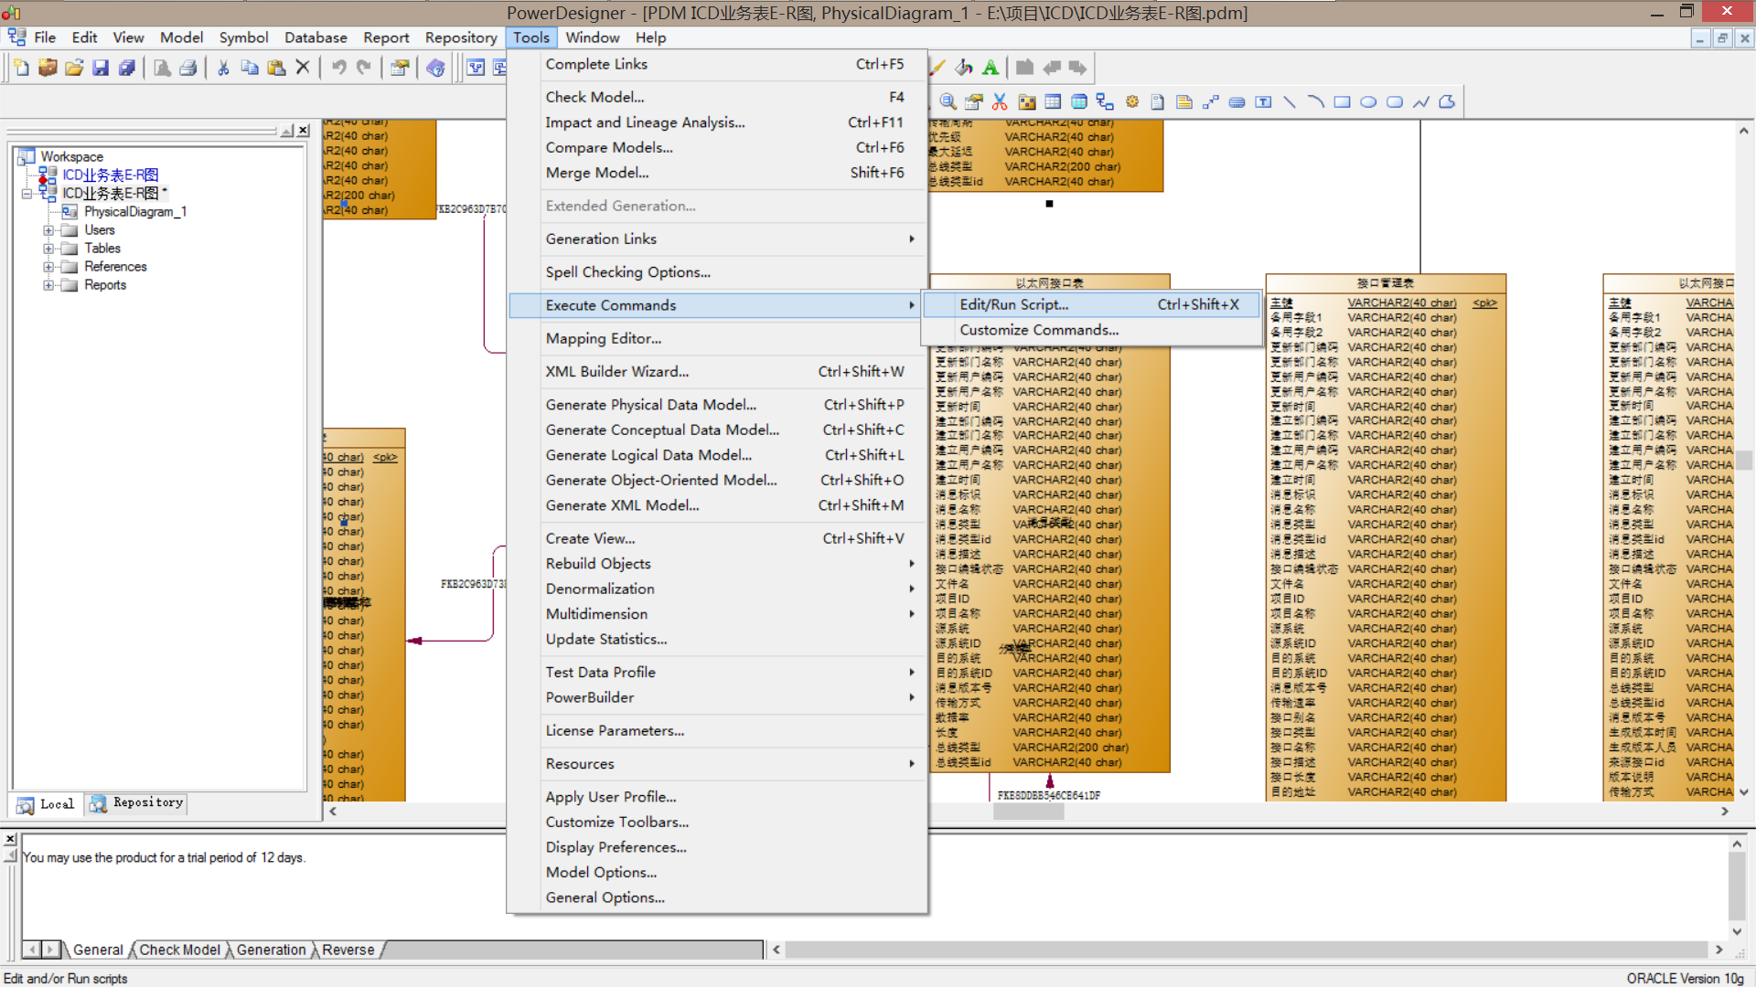Switch to the Check Model output tab
Viewport: 1756px width, 987px height.
pyautogui.click(x=179, y=950)
